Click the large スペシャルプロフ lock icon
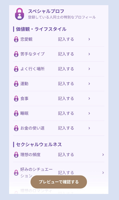Viewport: 119px width, 200px height. click(x=19, y=14)
